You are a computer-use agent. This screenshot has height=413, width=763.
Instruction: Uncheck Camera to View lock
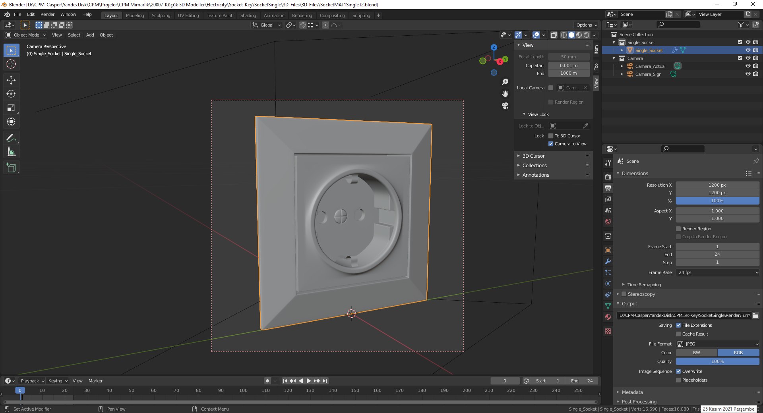click(551, 144)
